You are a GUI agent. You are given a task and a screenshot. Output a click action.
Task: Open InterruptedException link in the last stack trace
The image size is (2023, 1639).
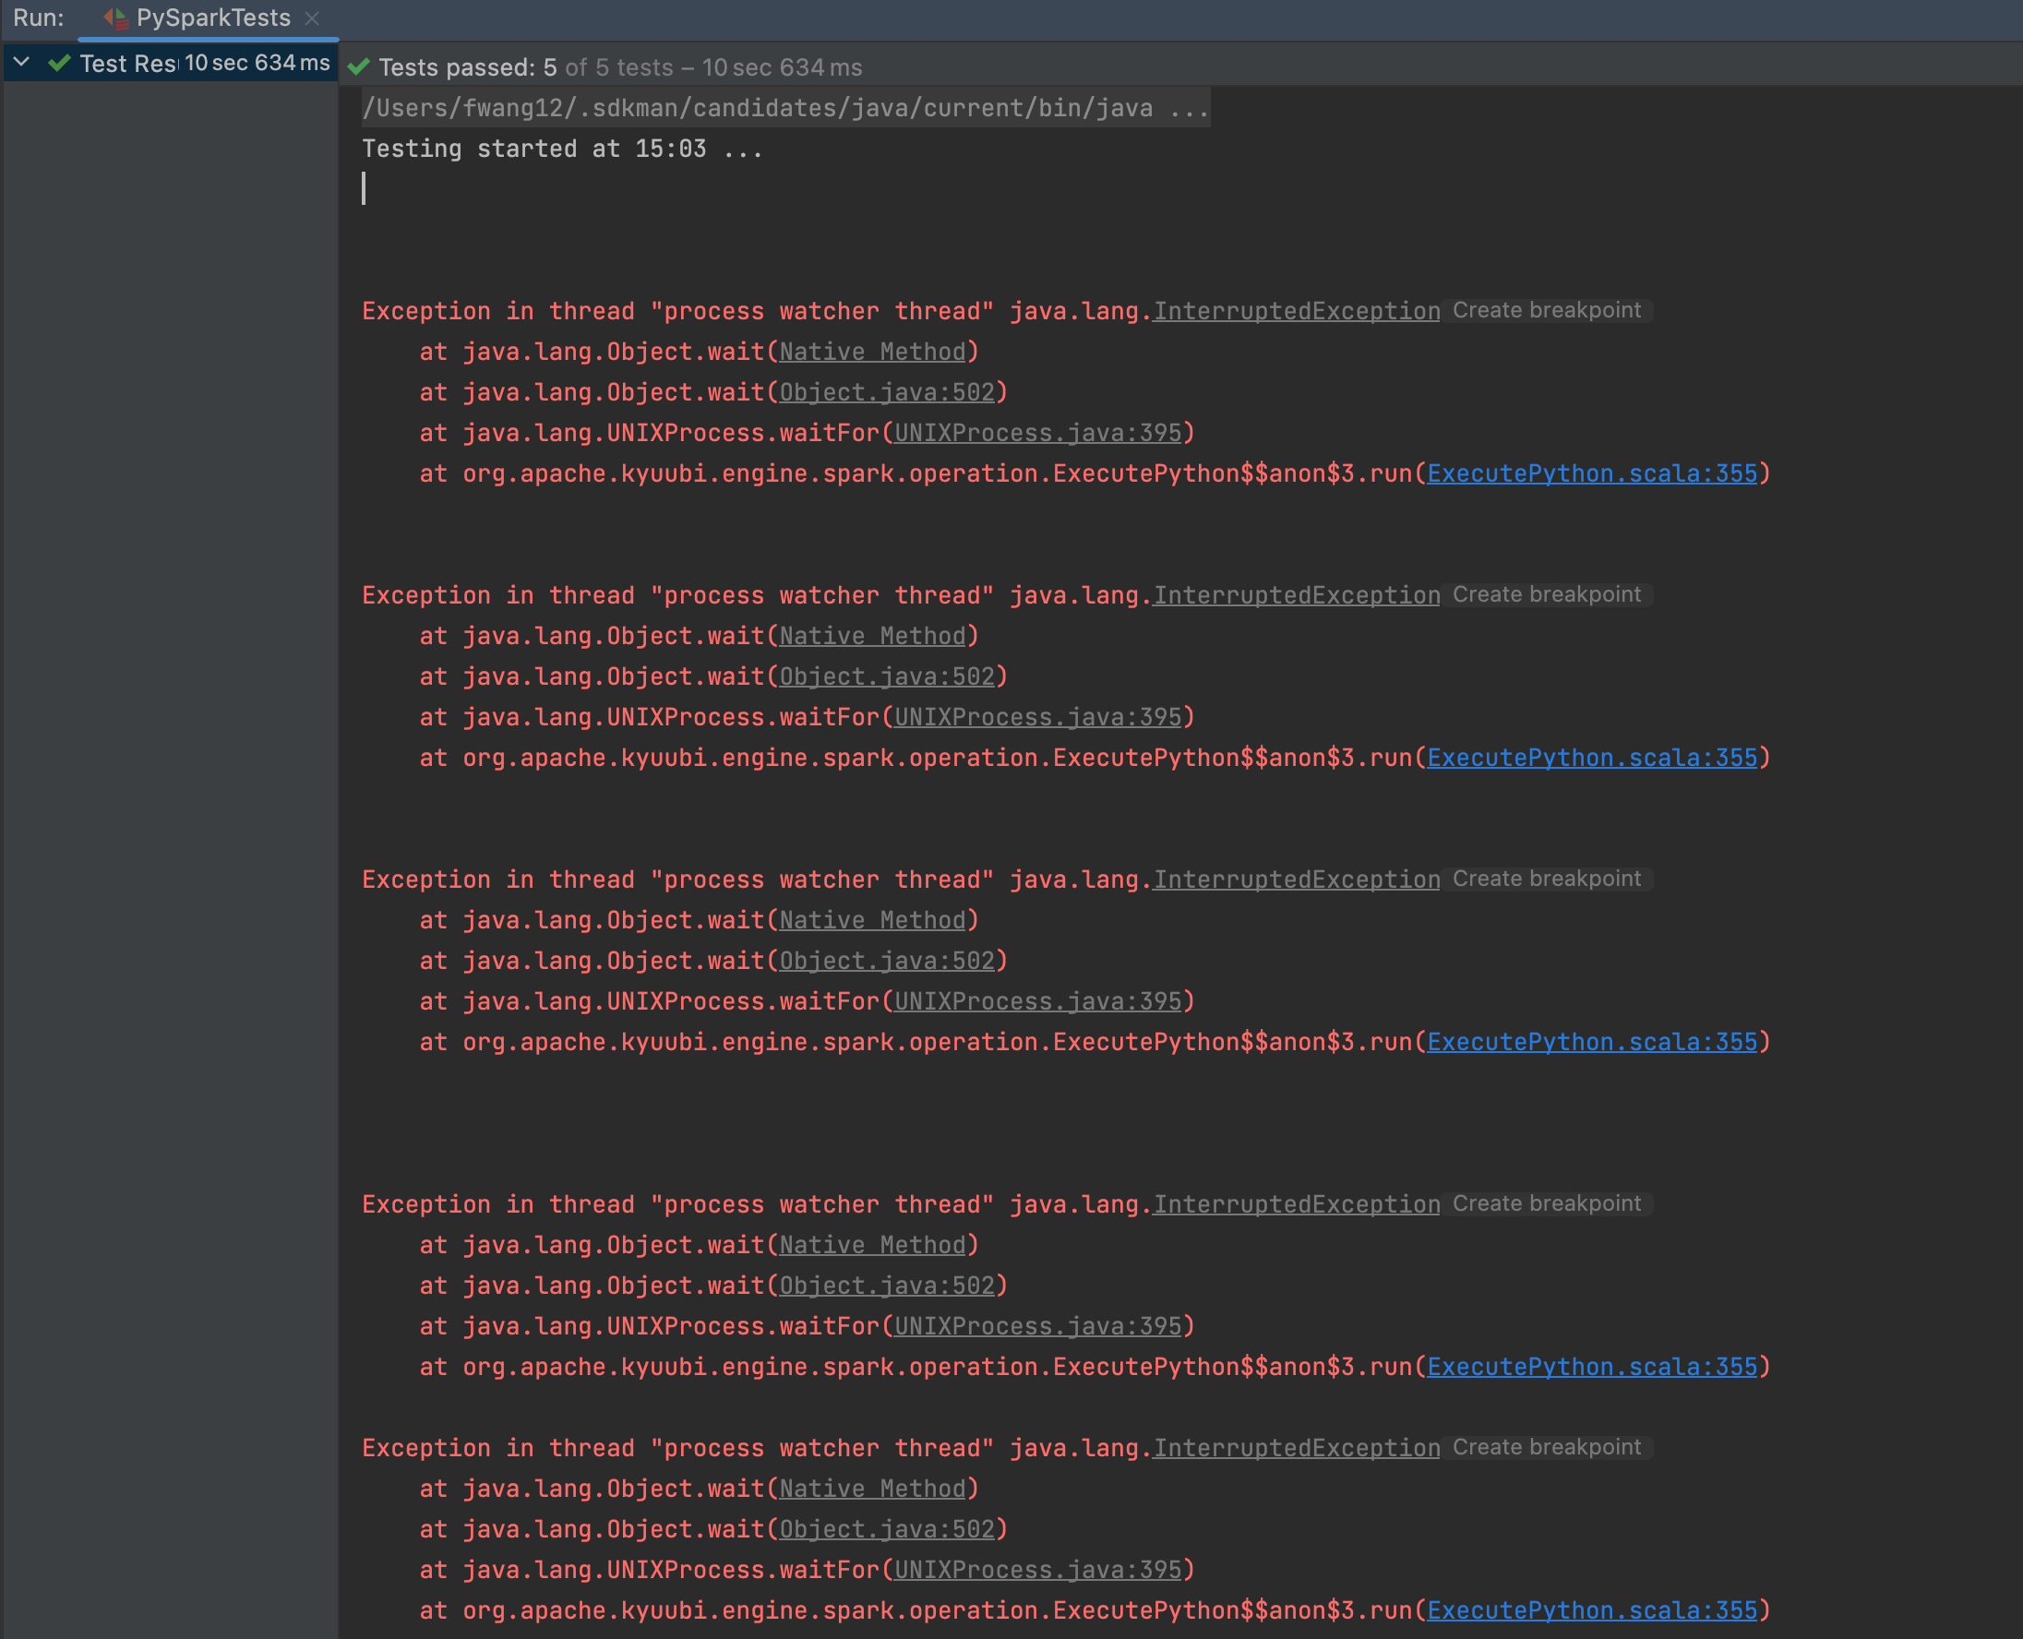pyautogui.click(x=1296, y=1447)
